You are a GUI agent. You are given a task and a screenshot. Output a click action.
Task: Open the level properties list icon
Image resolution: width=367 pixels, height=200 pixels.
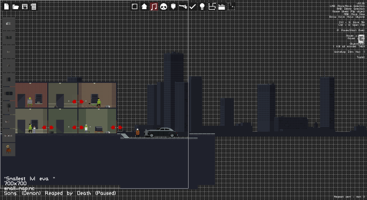coord(34,6)
